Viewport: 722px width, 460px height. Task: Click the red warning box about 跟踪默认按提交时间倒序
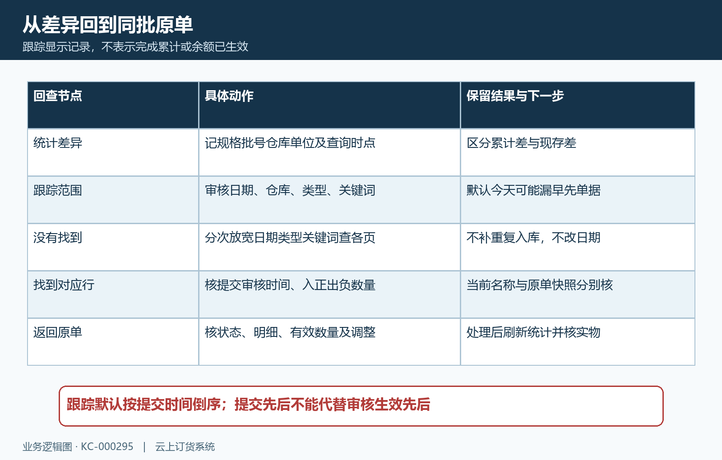361,406
